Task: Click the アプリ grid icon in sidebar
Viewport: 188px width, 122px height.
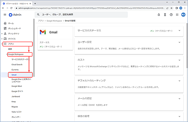Action: [x=5, y=44]
